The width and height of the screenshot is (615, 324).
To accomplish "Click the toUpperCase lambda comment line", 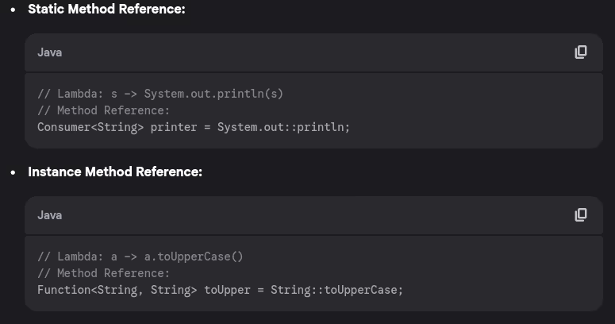I will pos(140,256).
